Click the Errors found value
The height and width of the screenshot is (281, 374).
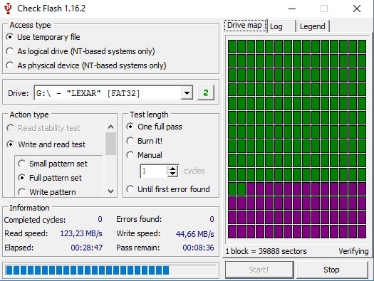pos(212,219)
